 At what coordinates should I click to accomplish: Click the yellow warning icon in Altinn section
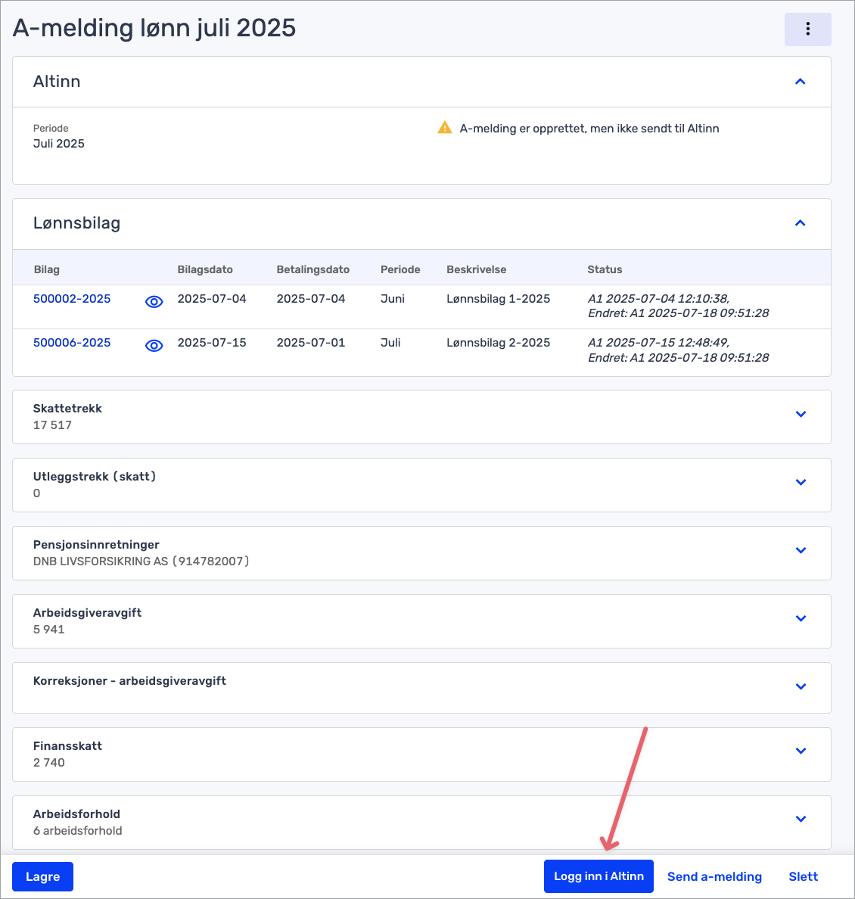(444, 128)
